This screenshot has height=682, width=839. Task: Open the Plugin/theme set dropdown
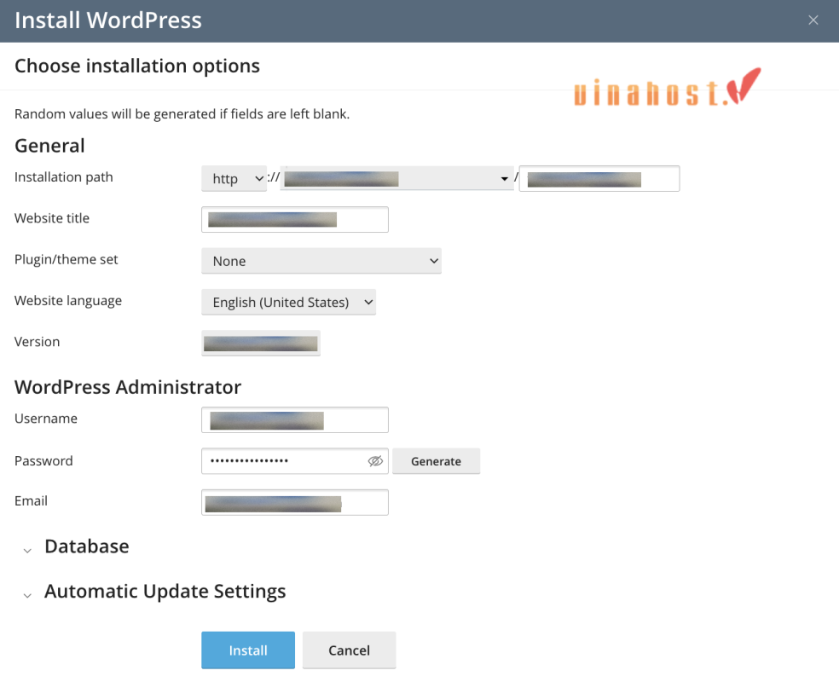click(x=321, y=261)
